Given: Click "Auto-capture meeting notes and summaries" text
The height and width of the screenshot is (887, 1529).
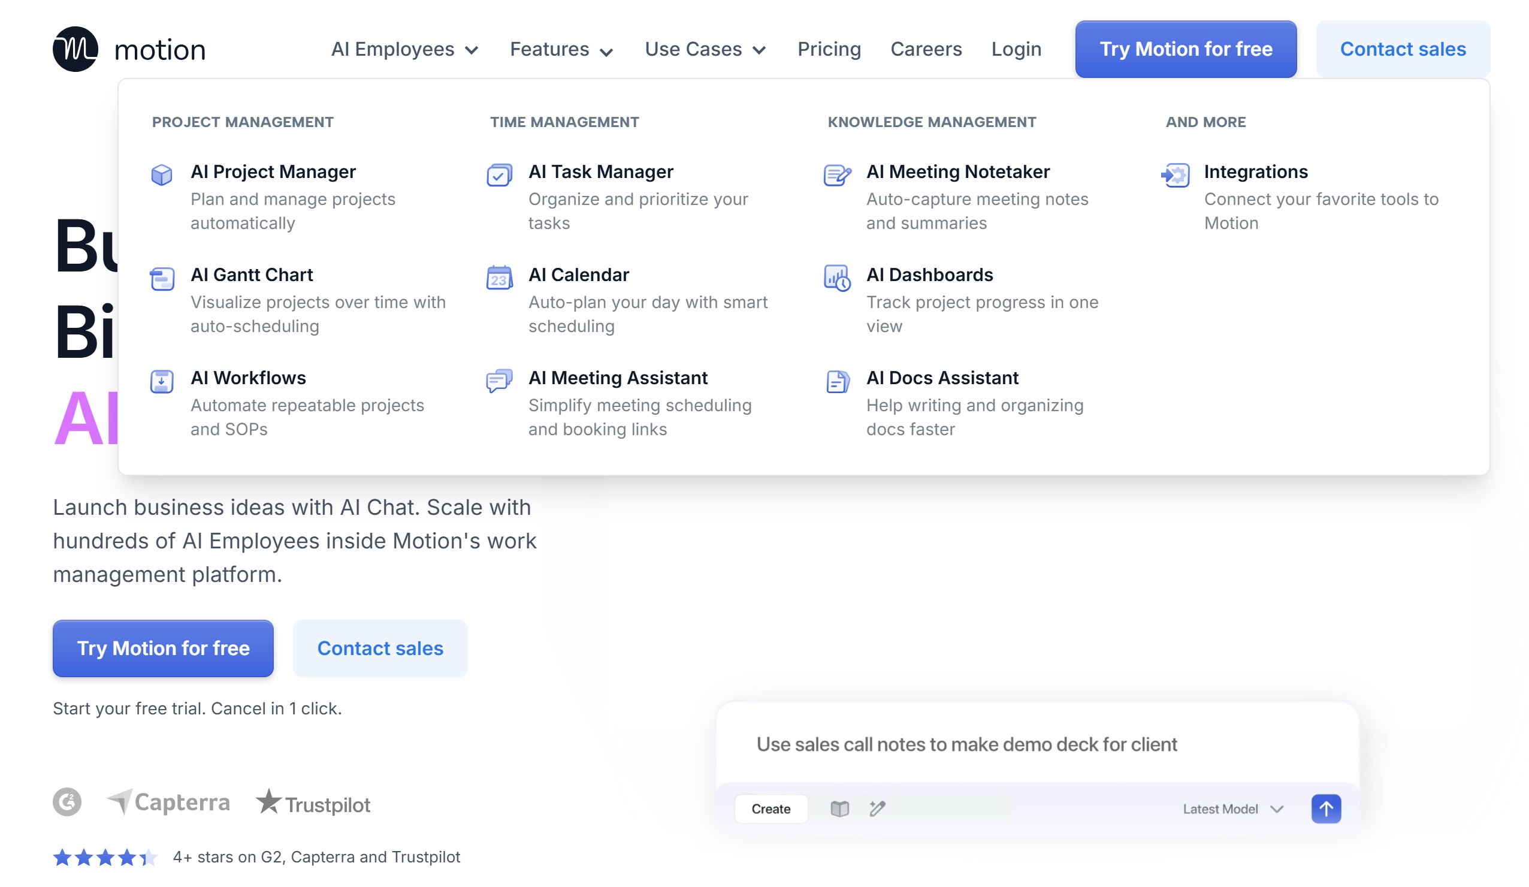Looking at the screenshot, I should (977, 212).
